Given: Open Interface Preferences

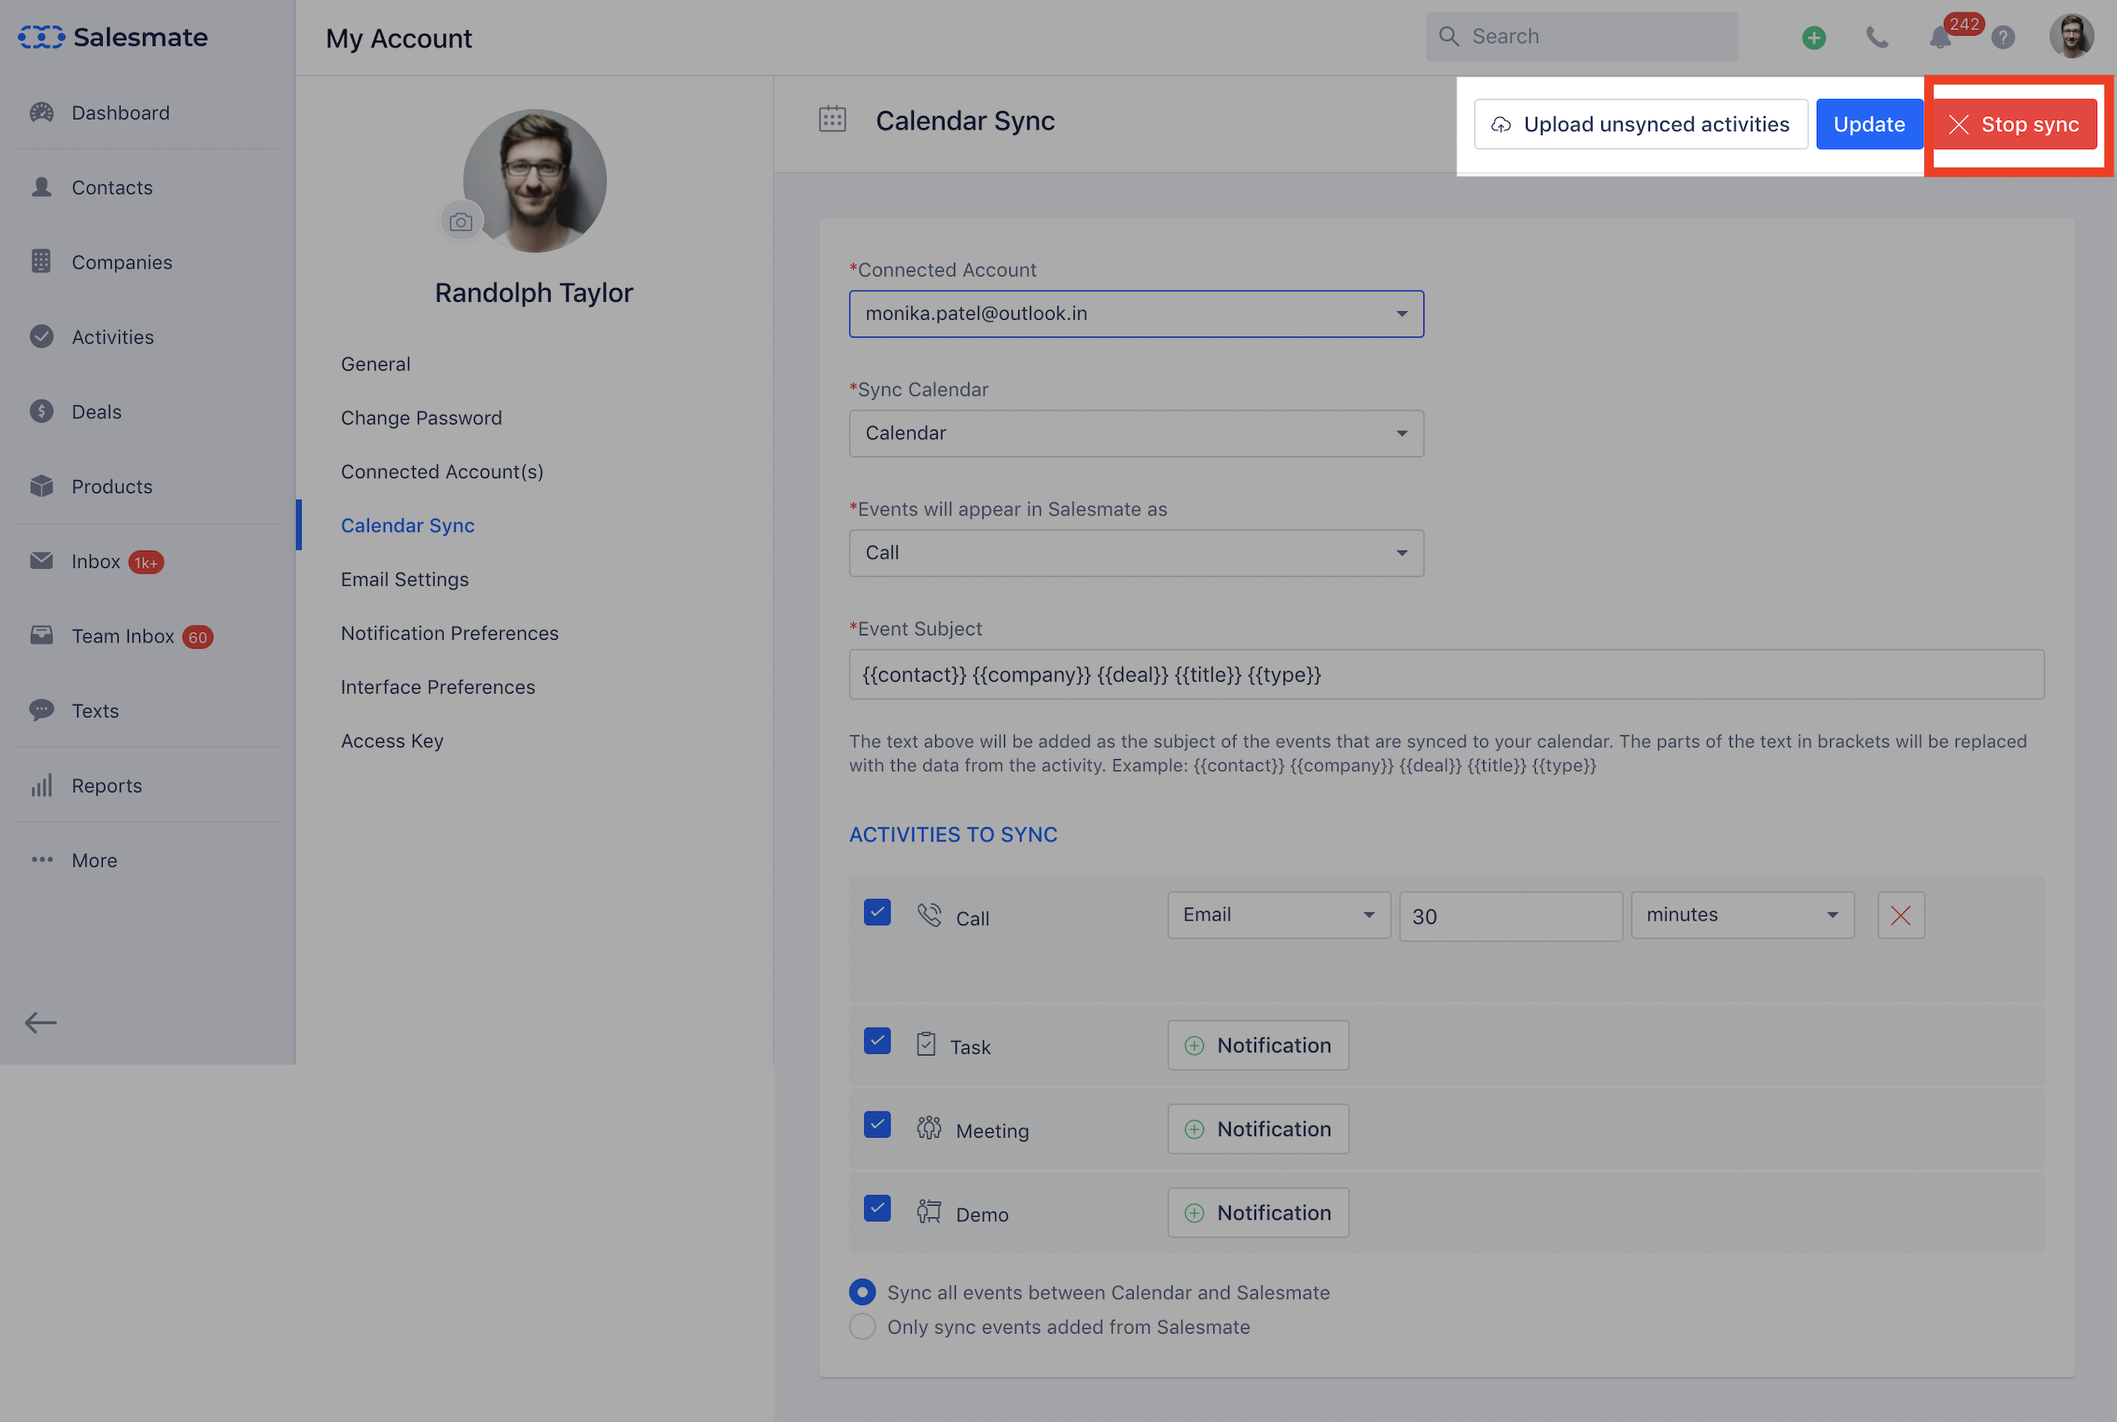Looking at the screenshot, I should 438,687.
